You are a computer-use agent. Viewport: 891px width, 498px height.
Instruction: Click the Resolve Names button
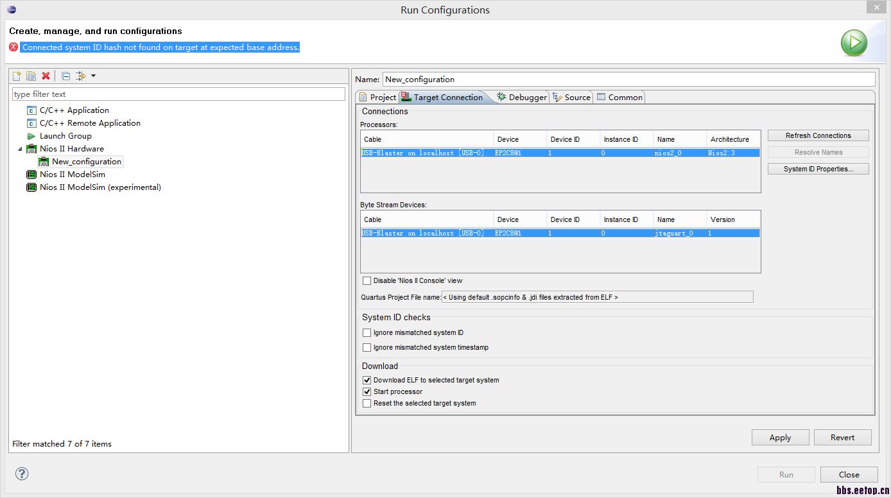coord(818,152)
